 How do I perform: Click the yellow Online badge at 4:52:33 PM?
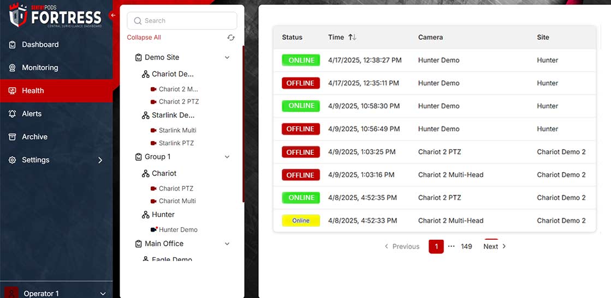pos(301,221)
